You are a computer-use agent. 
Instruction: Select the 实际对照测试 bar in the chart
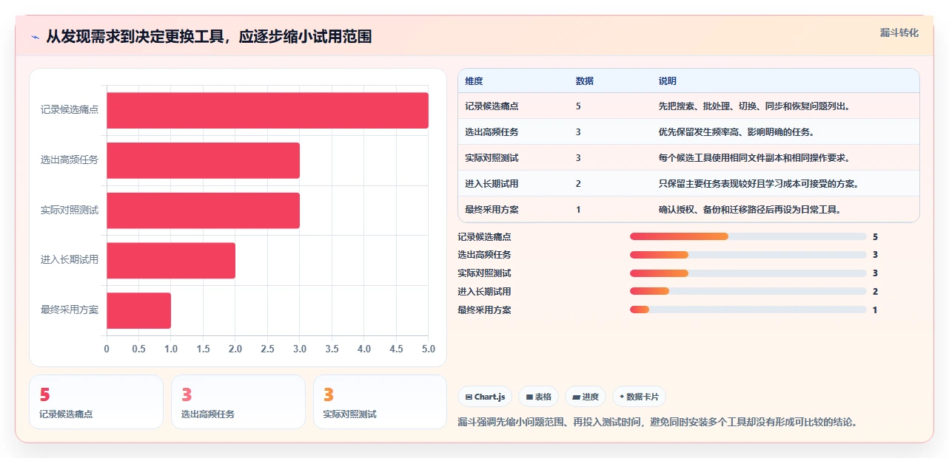click(203, 211)
